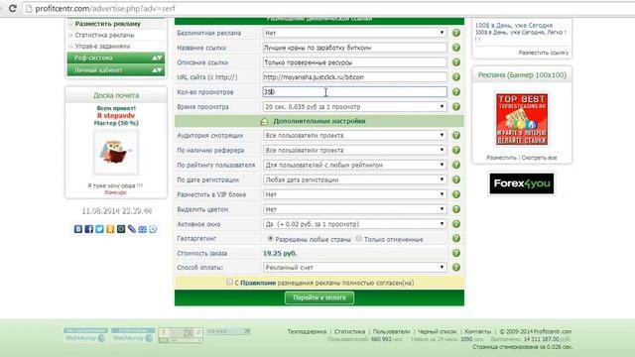The width and height of the screenshot is (635, 357).
Task: Click the 'Разместить ссылку' link
Action: (544, 53)
